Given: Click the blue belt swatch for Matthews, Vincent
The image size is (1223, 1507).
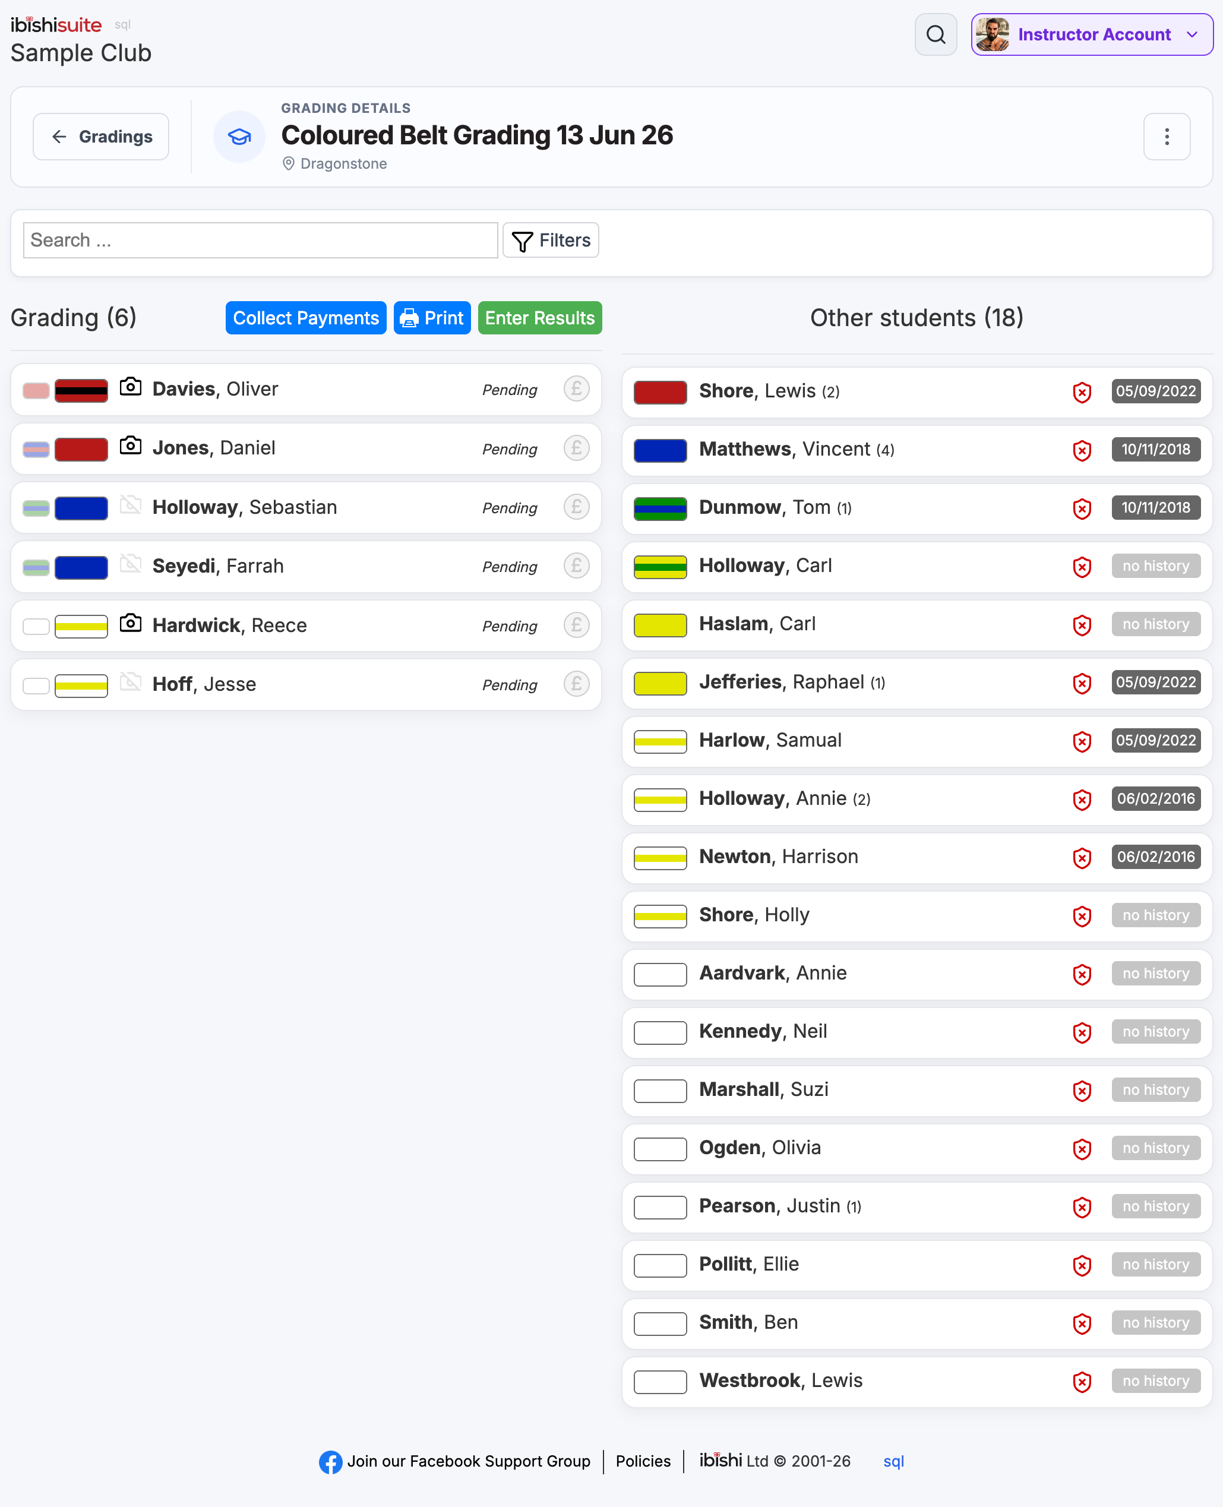Looking at the screenshot, I should coord(660,451).
